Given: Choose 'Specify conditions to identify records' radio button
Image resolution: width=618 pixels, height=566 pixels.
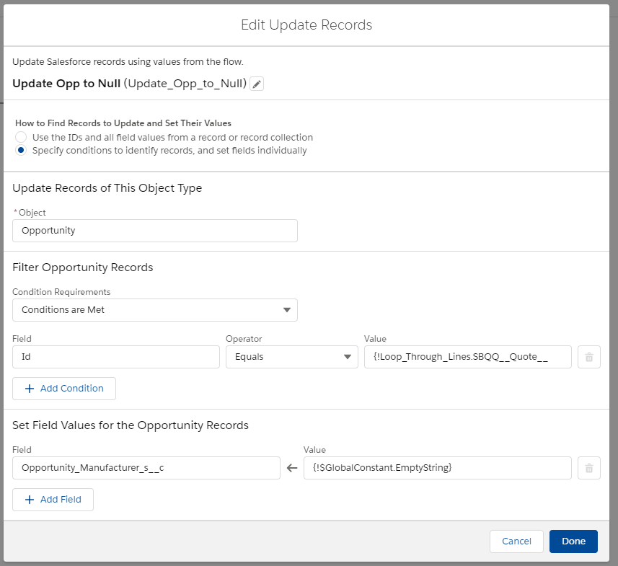Looking at the screenshot, I should click(21, 151).
